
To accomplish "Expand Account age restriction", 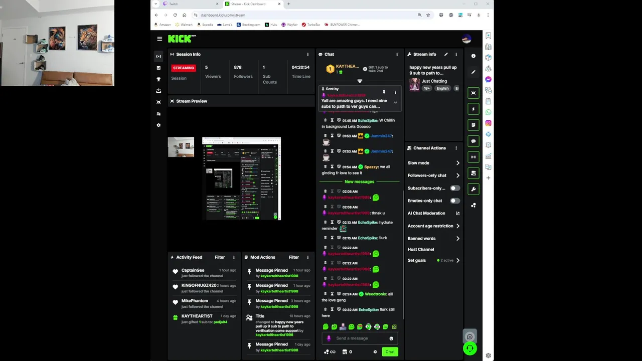I will pos(457,226).
